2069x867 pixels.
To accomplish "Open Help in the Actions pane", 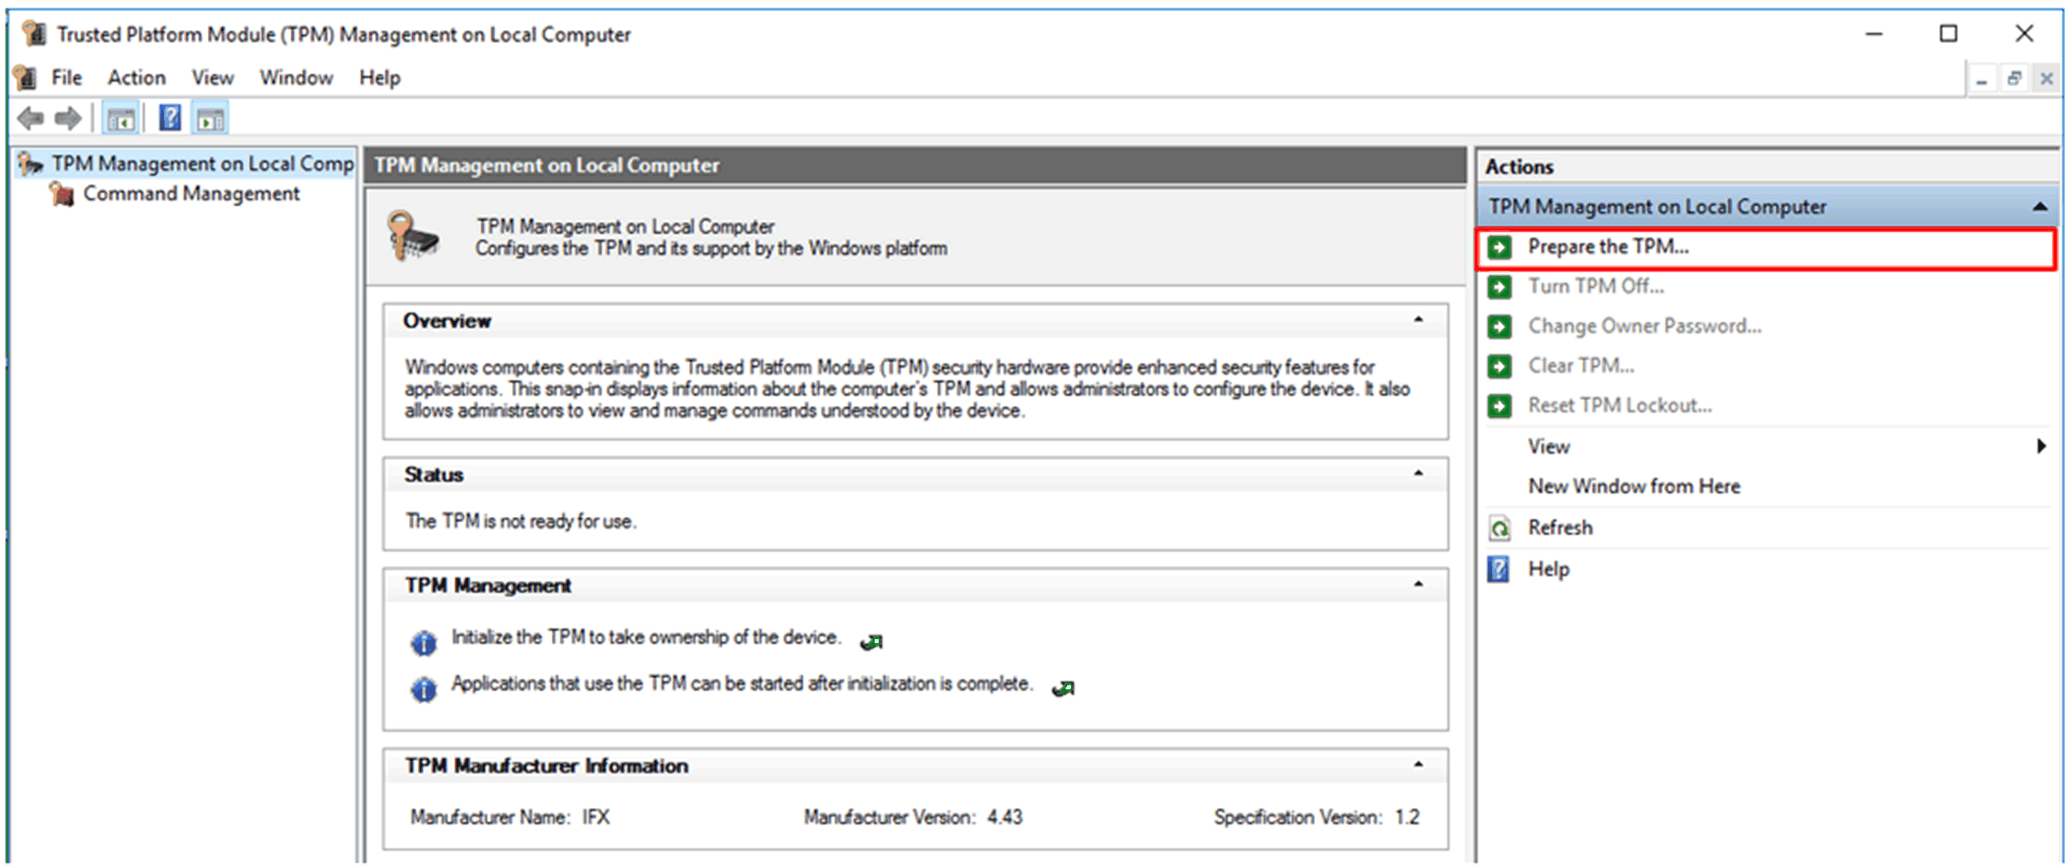I will (1547, 569).
